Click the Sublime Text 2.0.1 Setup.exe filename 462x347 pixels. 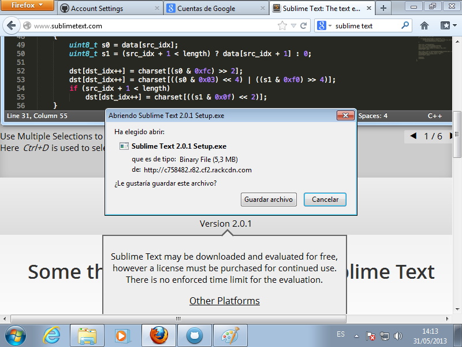pos(179,146)
